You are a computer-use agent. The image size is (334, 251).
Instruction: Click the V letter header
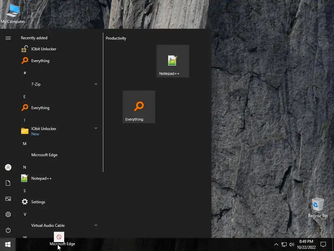pyautogui.click(x=25, y=214)
